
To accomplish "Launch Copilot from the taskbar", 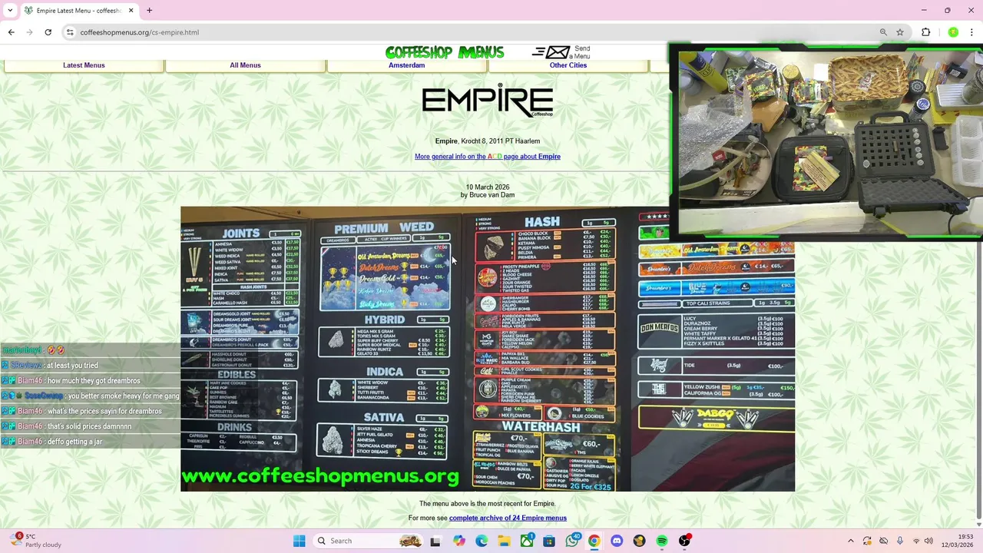I will click(459, 541).
